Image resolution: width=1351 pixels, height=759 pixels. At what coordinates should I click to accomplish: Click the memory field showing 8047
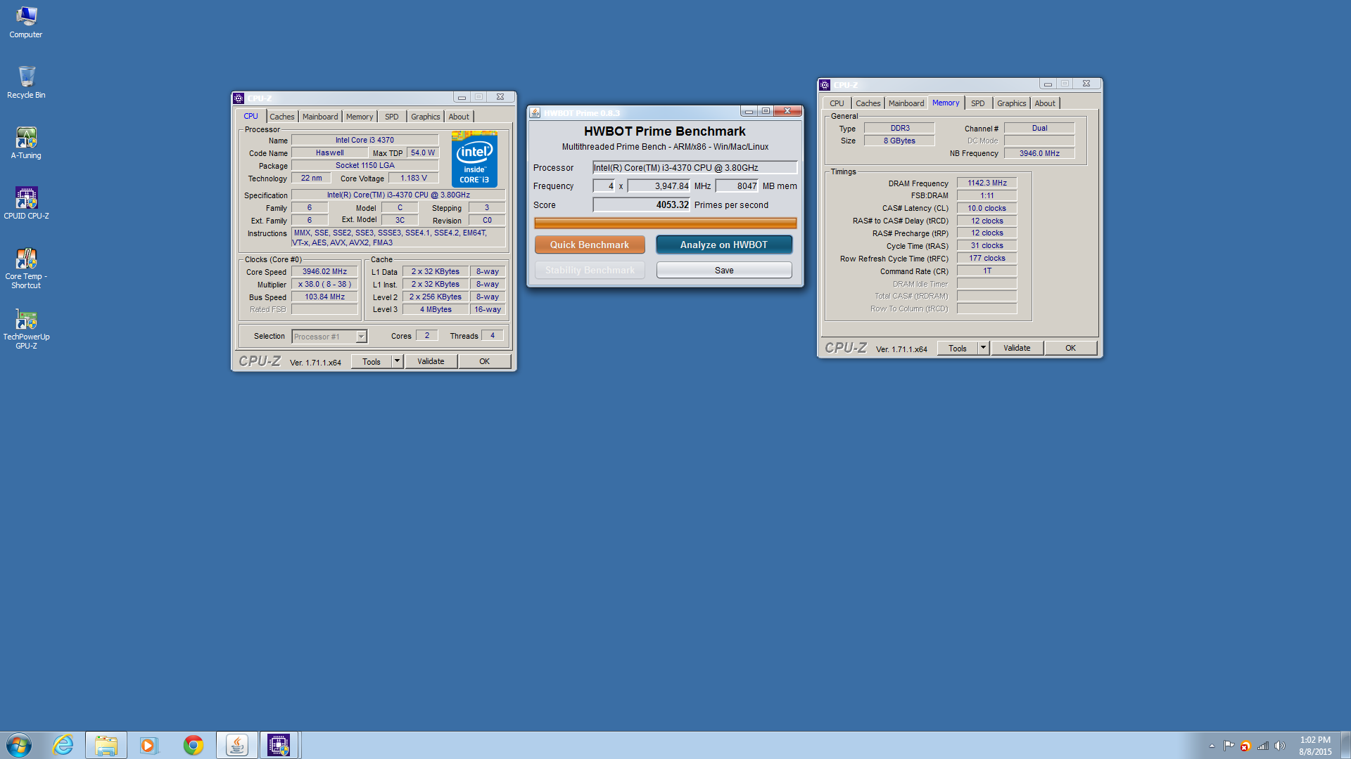coord(737,186)
